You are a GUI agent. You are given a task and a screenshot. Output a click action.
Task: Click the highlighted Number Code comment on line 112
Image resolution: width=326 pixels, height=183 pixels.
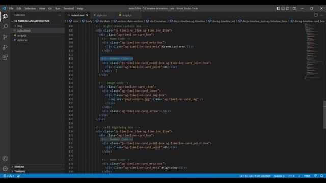[117, 59]
